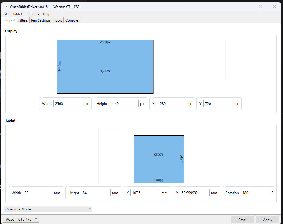283x224 pixels.
Task: Click the Rotation field showing 180
Action: 255,193
